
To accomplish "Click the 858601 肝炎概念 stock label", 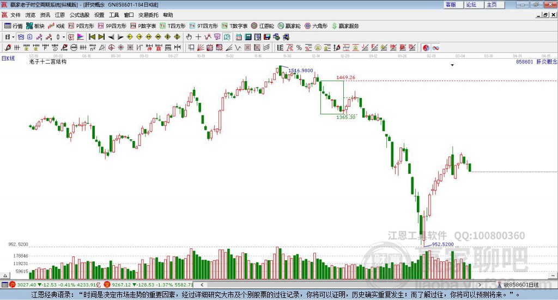I will click(x=536, y=62).
